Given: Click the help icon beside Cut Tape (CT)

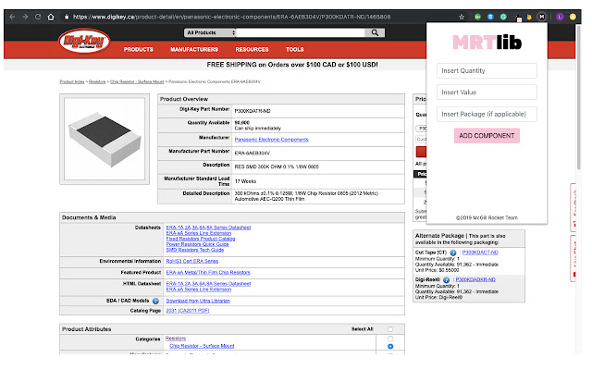Looking at the screenshot, I should (x=453, y=253).
